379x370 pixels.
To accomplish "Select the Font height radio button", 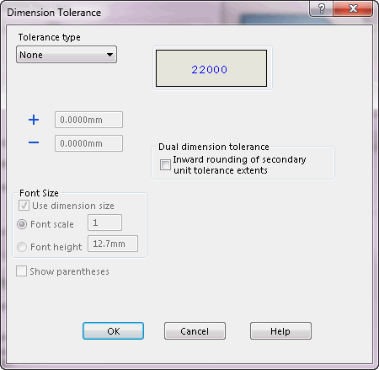I will coord(22,247).
